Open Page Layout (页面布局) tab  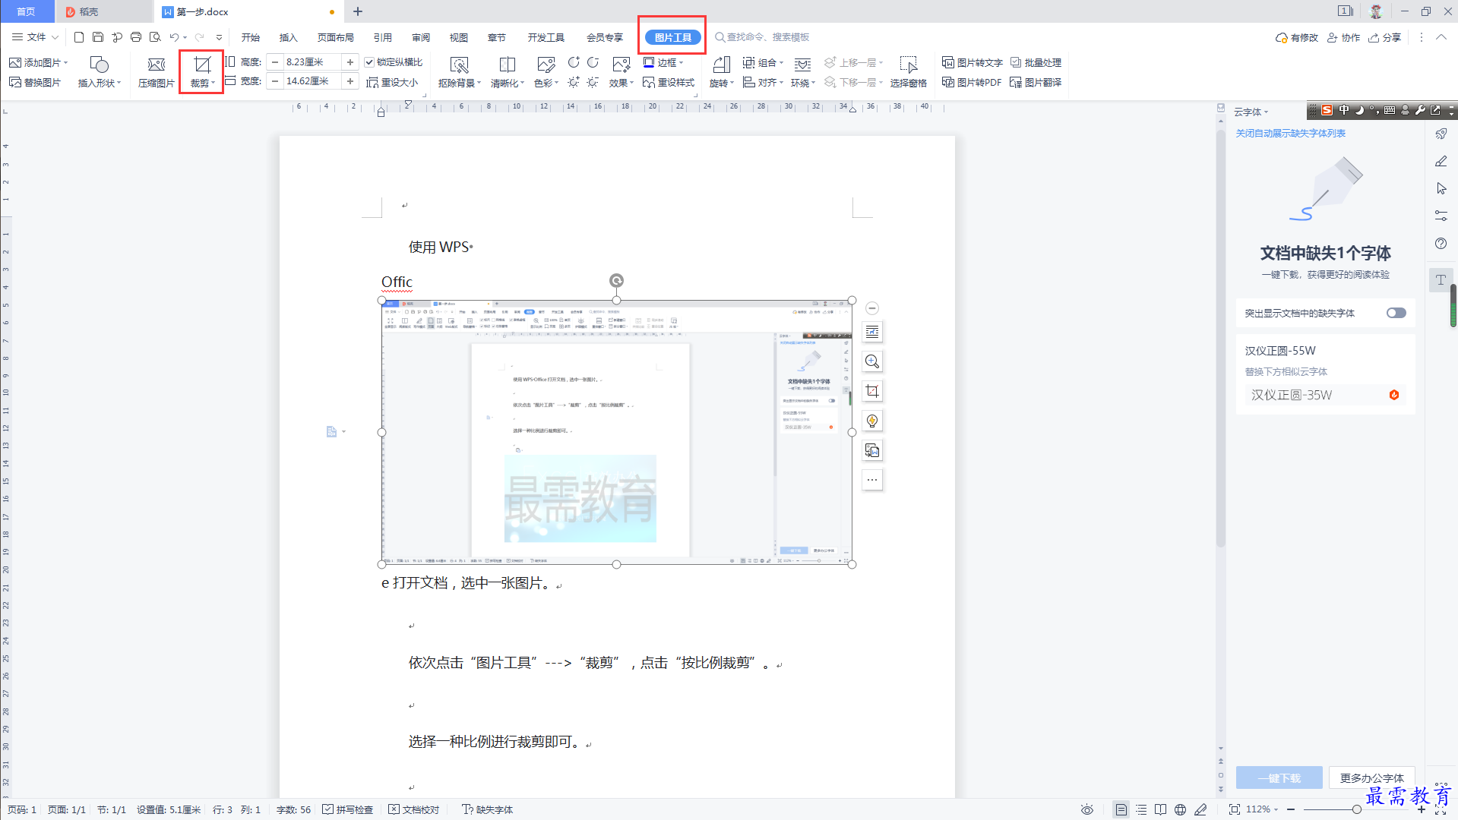coord(335,37)
